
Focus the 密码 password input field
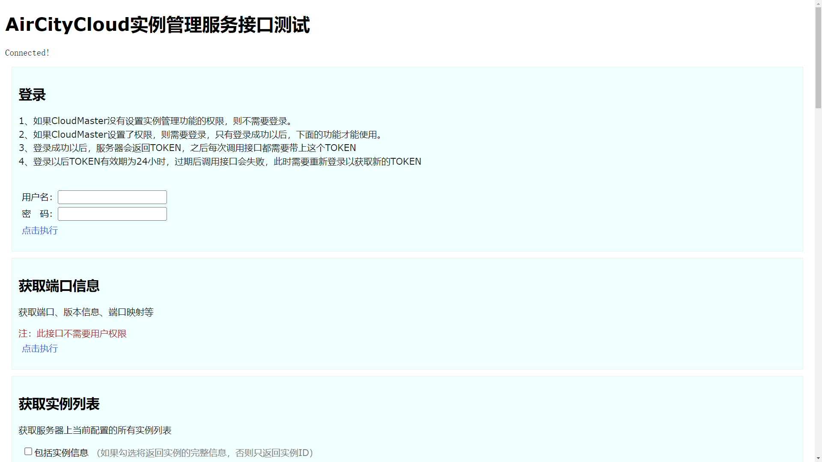(112, 214)
